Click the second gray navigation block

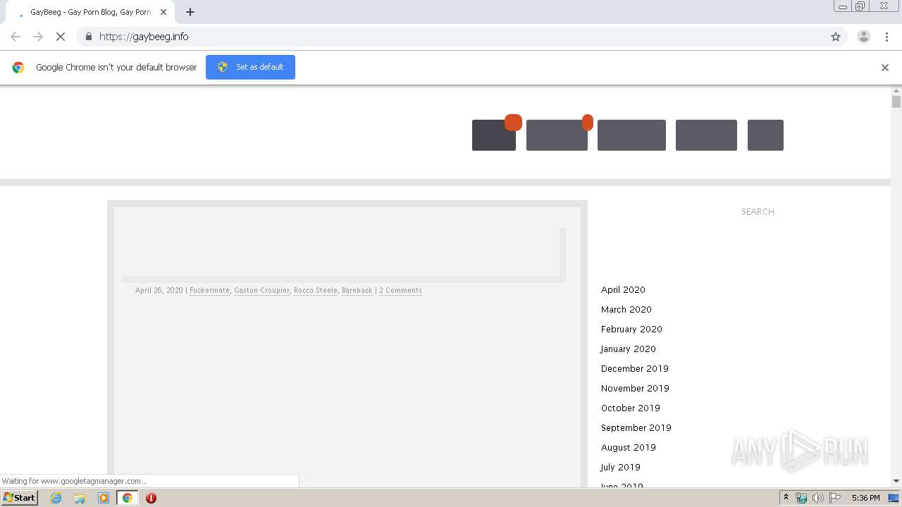557,134
